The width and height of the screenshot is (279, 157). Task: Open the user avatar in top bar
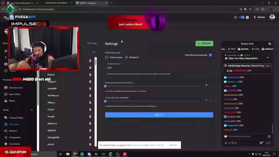[x=272, y=17]
